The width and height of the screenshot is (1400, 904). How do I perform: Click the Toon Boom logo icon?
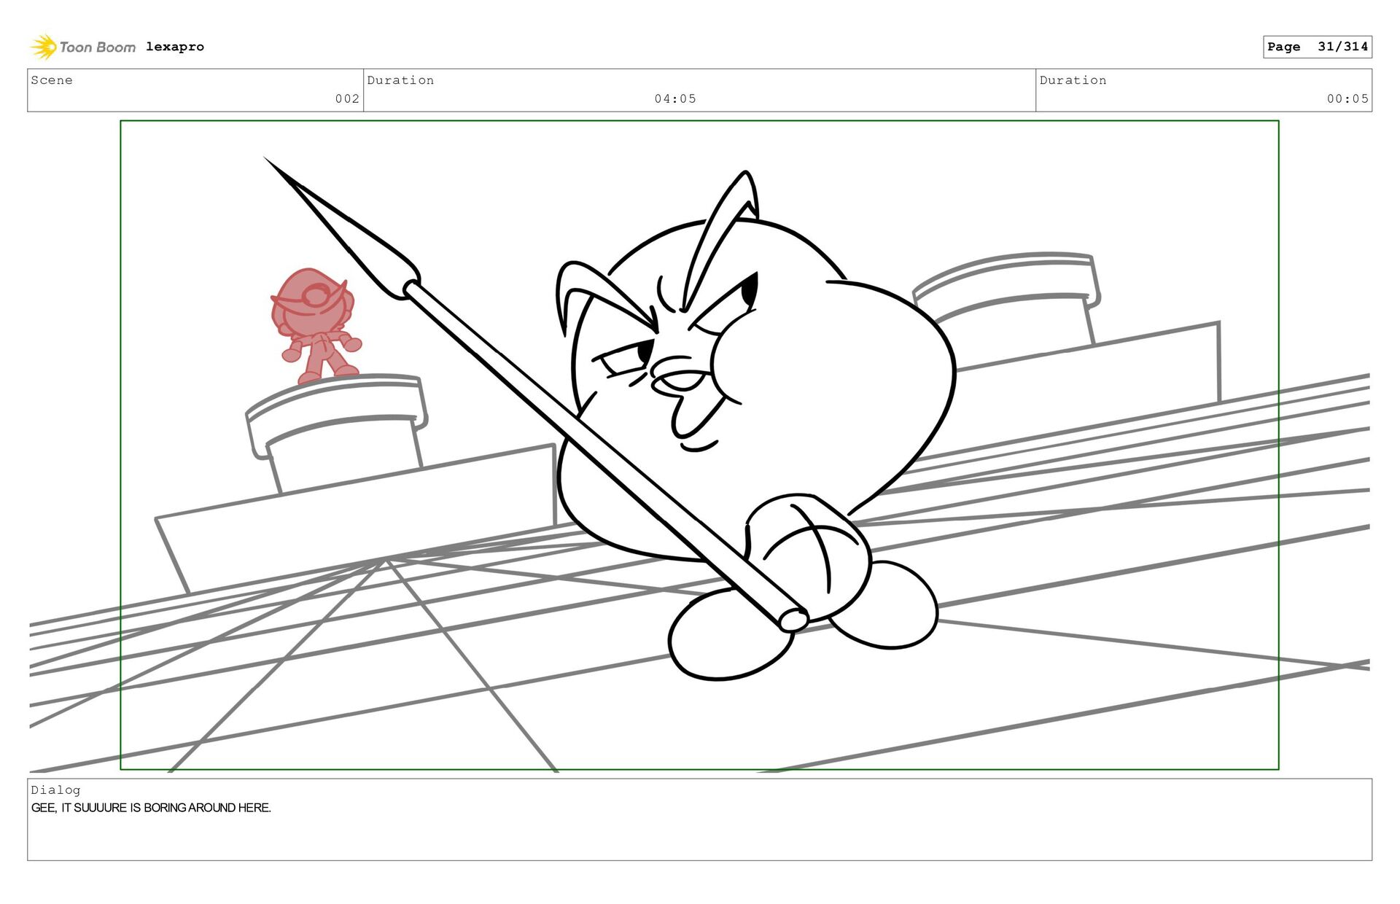click(44, 47)
